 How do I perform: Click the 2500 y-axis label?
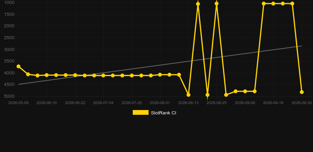(x=9, y=38)
